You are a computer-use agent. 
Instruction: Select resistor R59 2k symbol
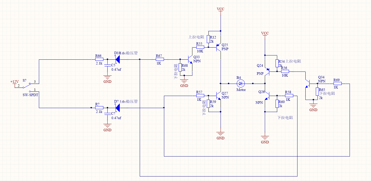coord(208,104)
